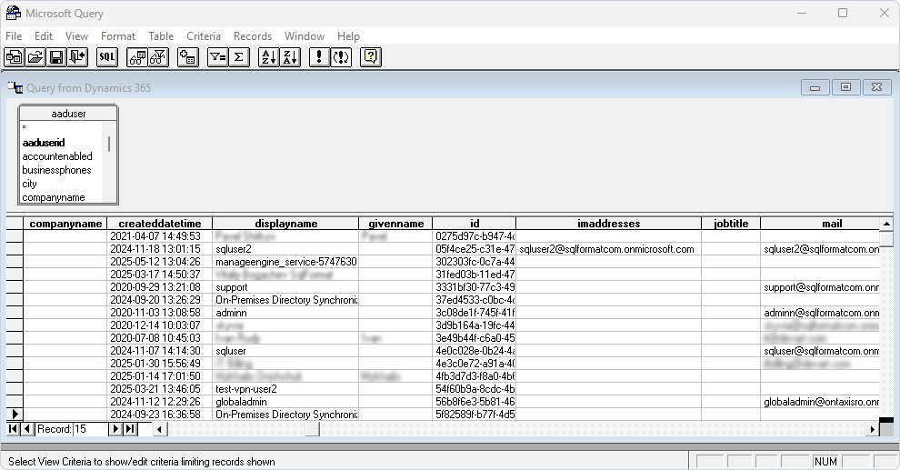Open the SQL statement view button
Screen dimensions: 900x470
[106, 56]
